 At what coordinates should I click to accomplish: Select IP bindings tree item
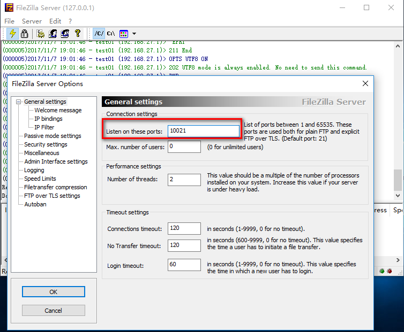48,119
